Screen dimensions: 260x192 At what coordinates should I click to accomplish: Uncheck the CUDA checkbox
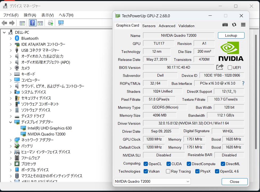[x=169, y=164]
